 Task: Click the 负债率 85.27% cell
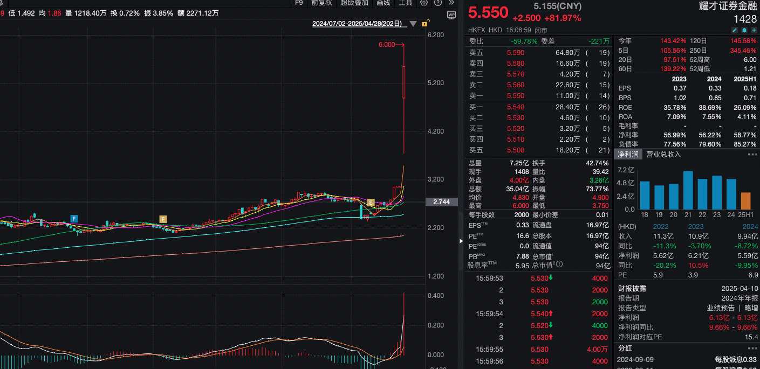click(x=744, y=144)
